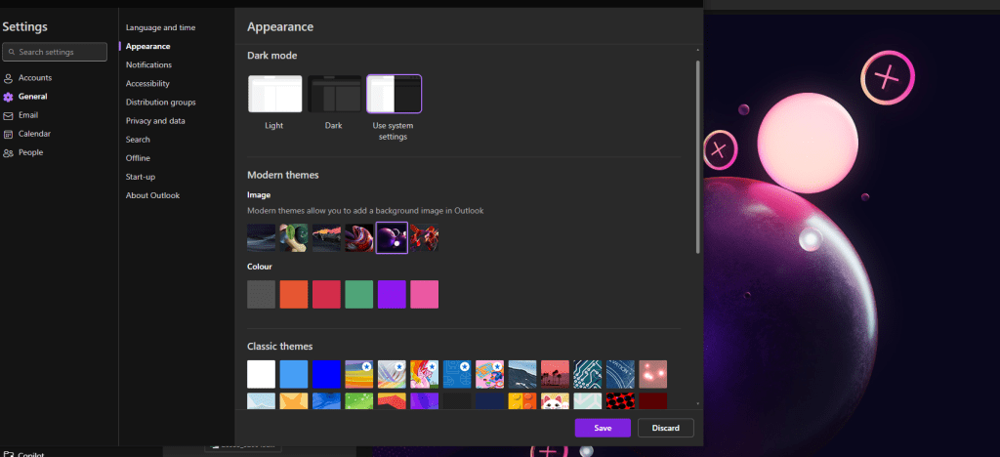
Task: Open Calendar settings in the sidebar
Action: 34,134
